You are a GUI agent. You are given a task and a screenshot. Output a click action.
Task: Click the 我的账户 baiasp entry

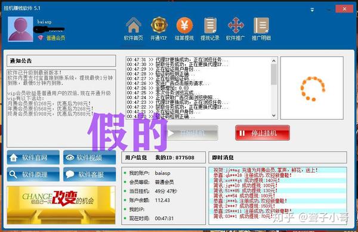tap(162, 173)
